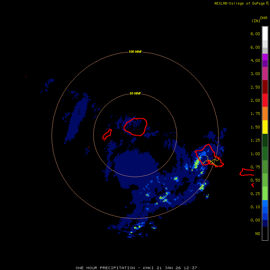The height and width of the screenshot is (270, 270).
Task: Click the 0.00 legend value
Action: click(x=255, y=220)
